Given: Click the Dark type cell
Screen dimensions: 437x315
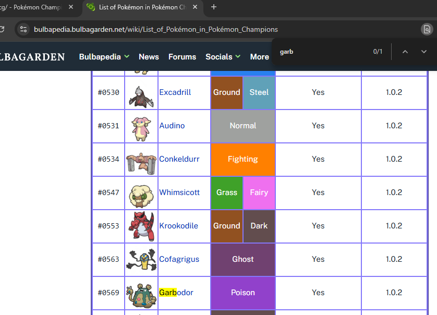Looking at the screenshot, I should coord(259,226).
